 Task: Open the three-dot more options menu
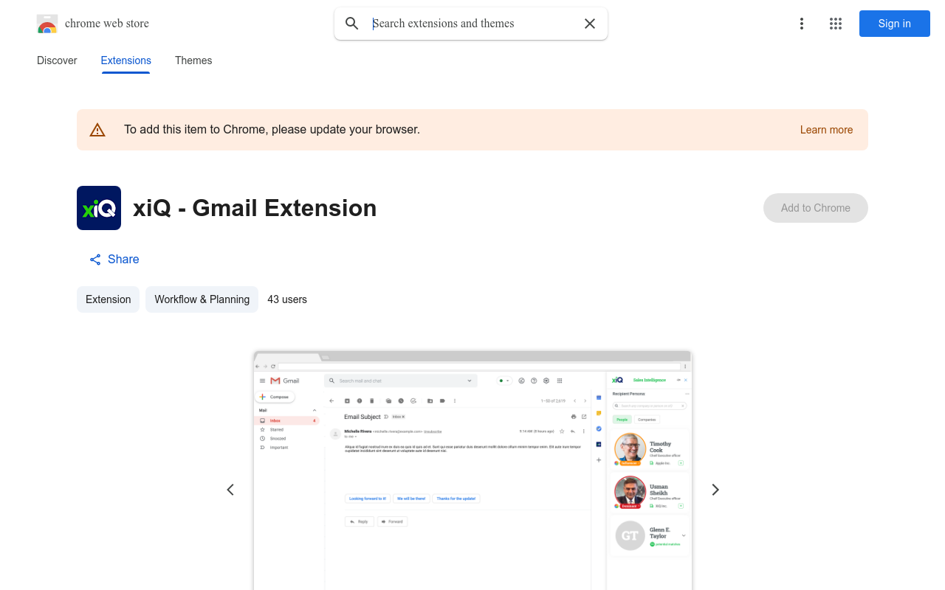pos(802,24)
